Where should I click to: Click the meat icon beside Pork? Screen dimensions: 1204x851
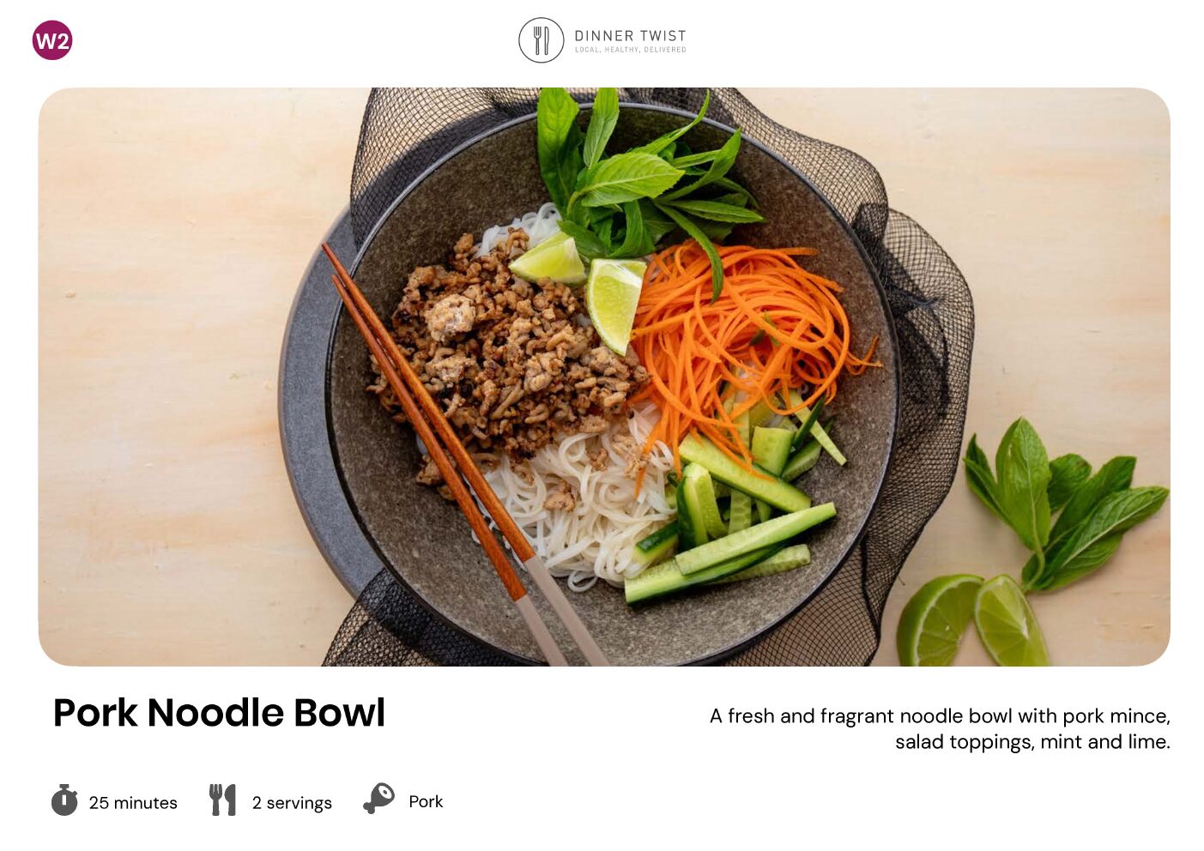coord(378,799)
